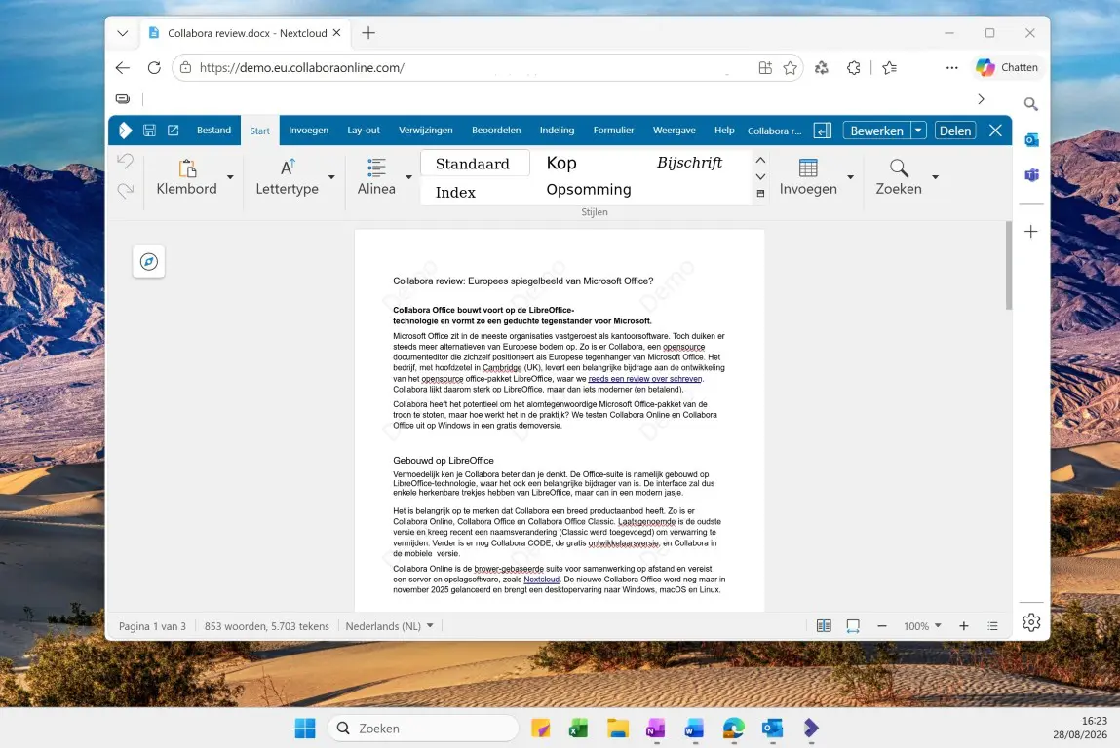
Task: Open the 100% zoom level dropdown
Action: pyautogui.click(x=922, y=626)
